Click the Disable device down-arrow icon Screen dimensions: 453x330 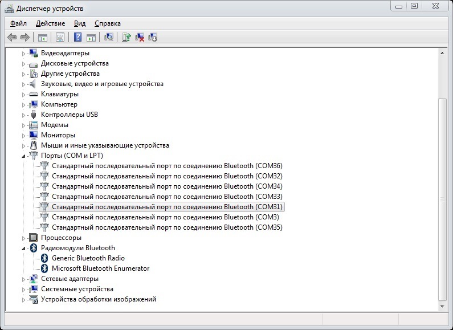tap(153, 37)
